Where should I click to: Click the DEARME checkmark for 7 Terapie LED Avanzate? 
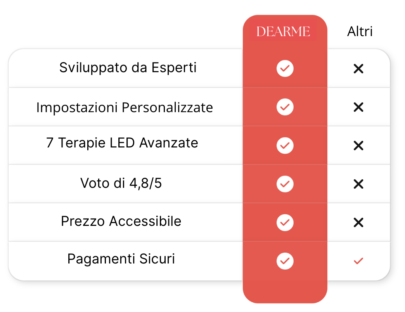285,146
